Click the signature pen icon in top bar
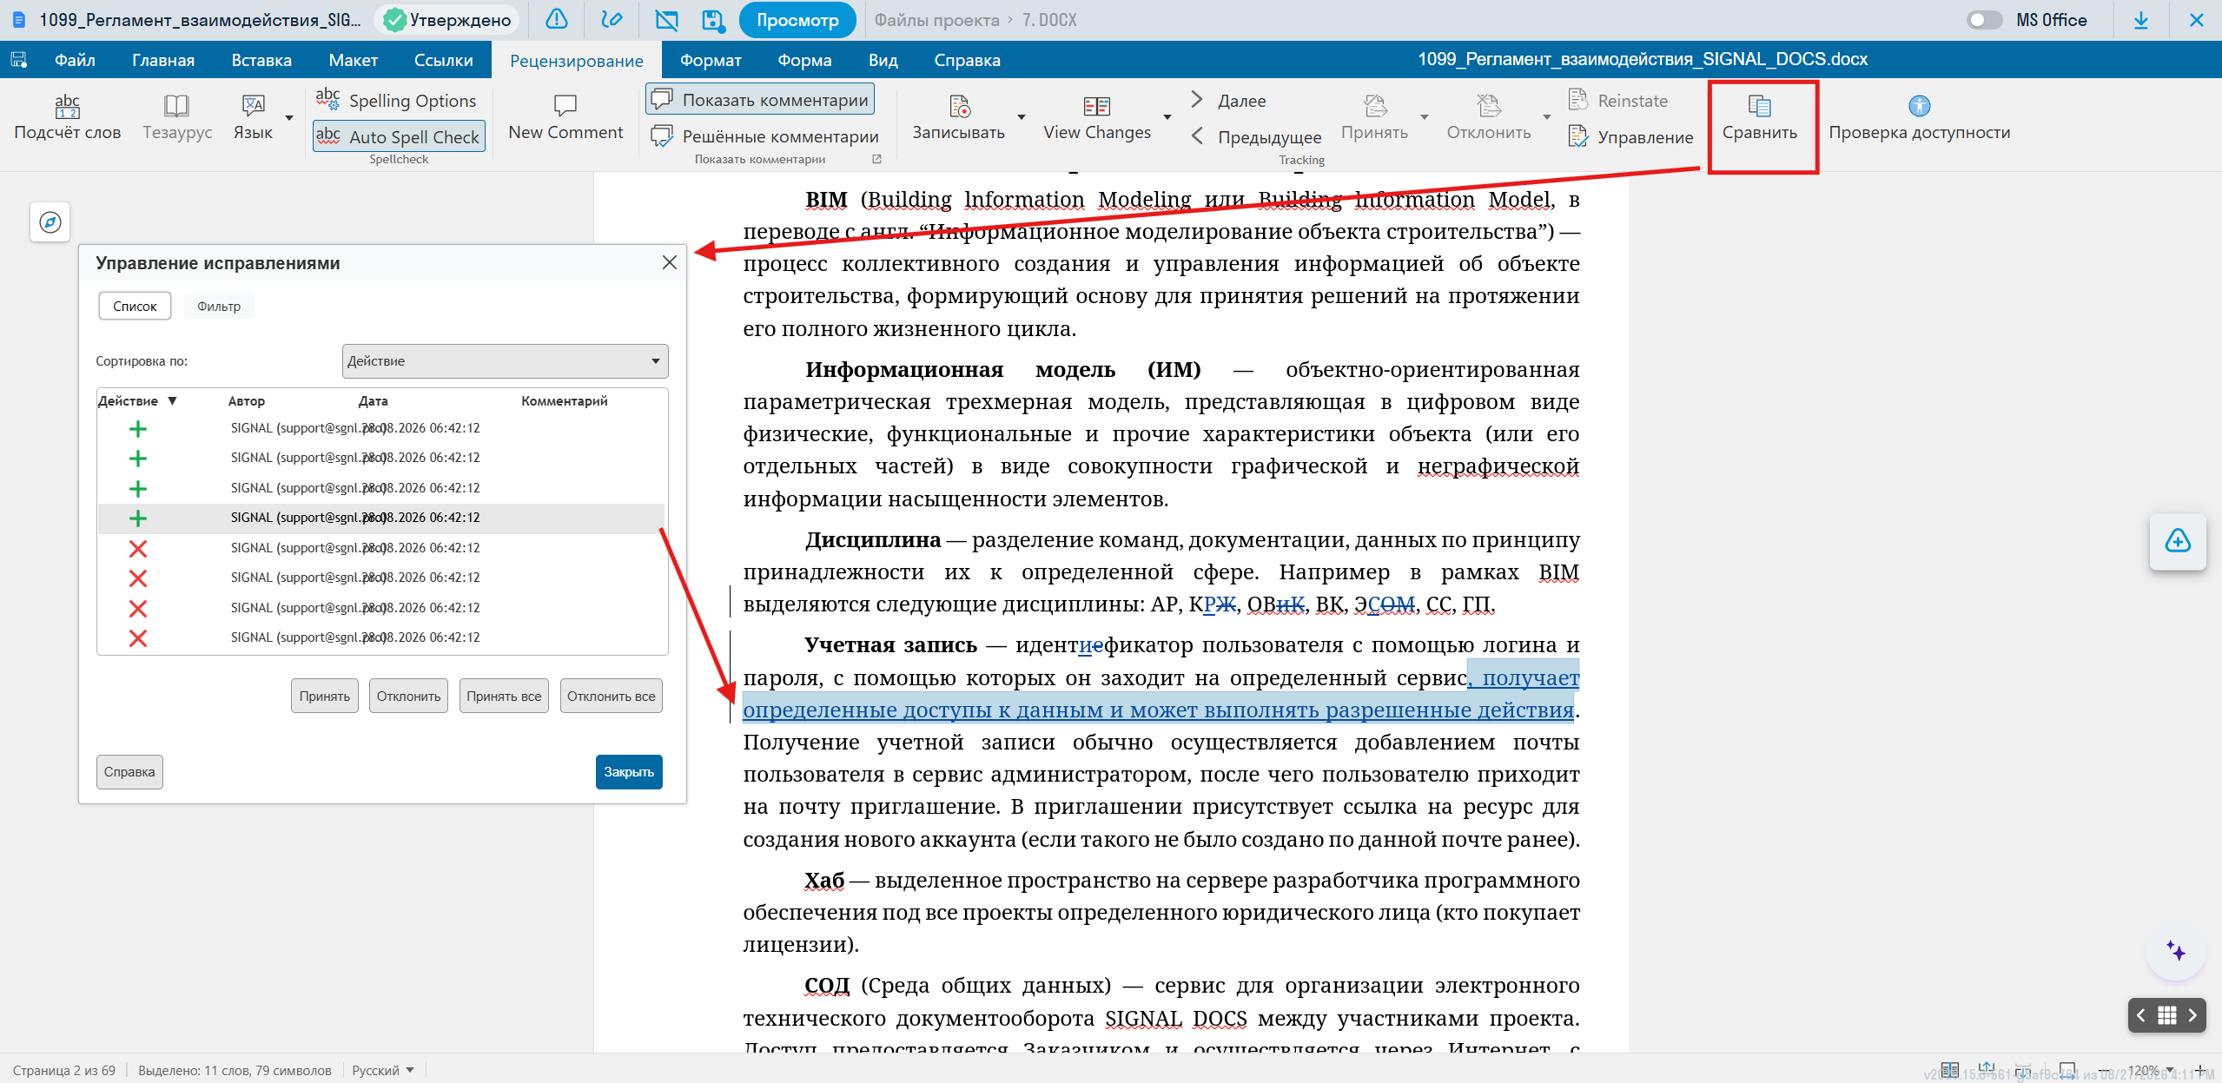This screenshot has height=1083, width=2222. pyautogui.click(x=612, y=19)
